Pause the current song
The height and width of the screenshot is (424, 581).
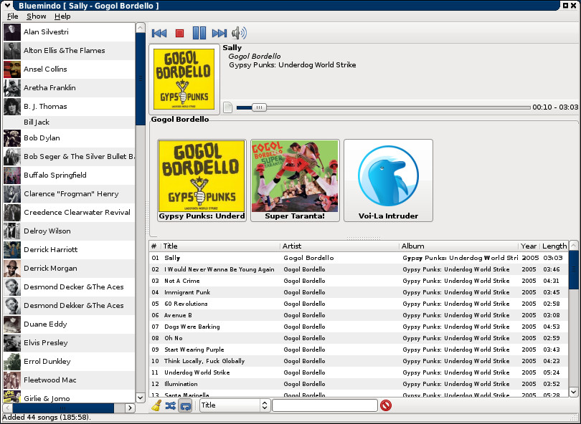coord(199,33)
